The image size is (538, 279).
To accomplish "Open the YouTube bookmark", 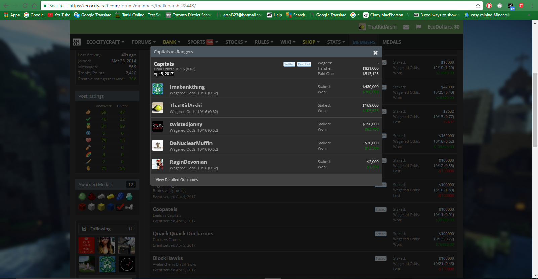I will (x=59, y=15).
